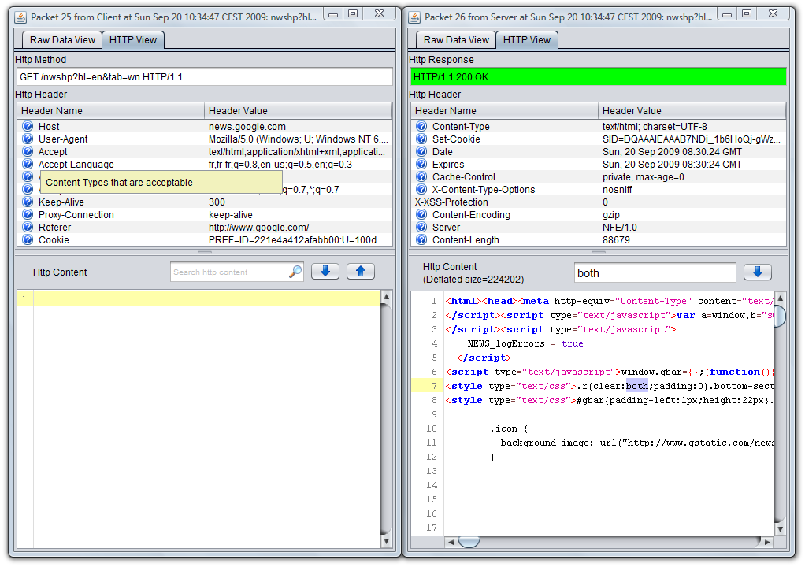Find next 'both' match in Packet 26
805x567 pixels.
pyautogui.click(x=757, y=272)
